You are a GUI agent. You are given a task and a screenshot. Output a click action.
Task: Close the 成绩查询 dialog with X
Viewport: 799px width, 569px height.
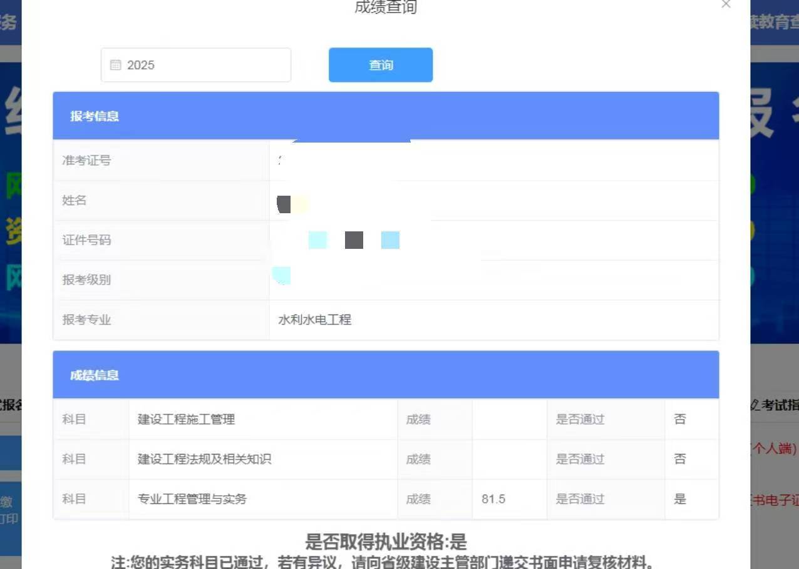pos(726,4)
